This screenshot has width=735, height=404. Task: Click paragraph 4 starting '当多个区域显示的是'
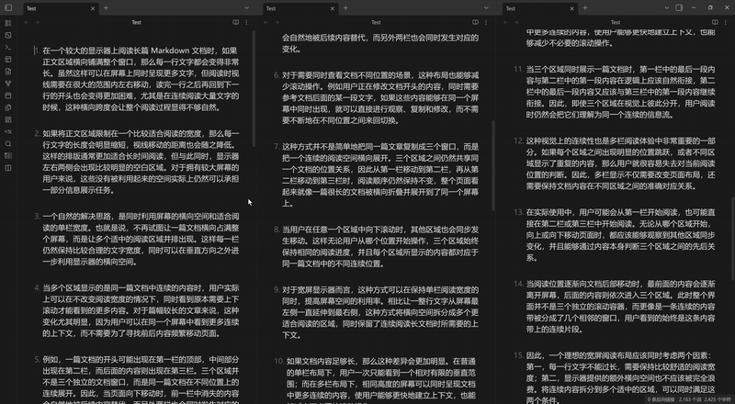tap(141, 310)
